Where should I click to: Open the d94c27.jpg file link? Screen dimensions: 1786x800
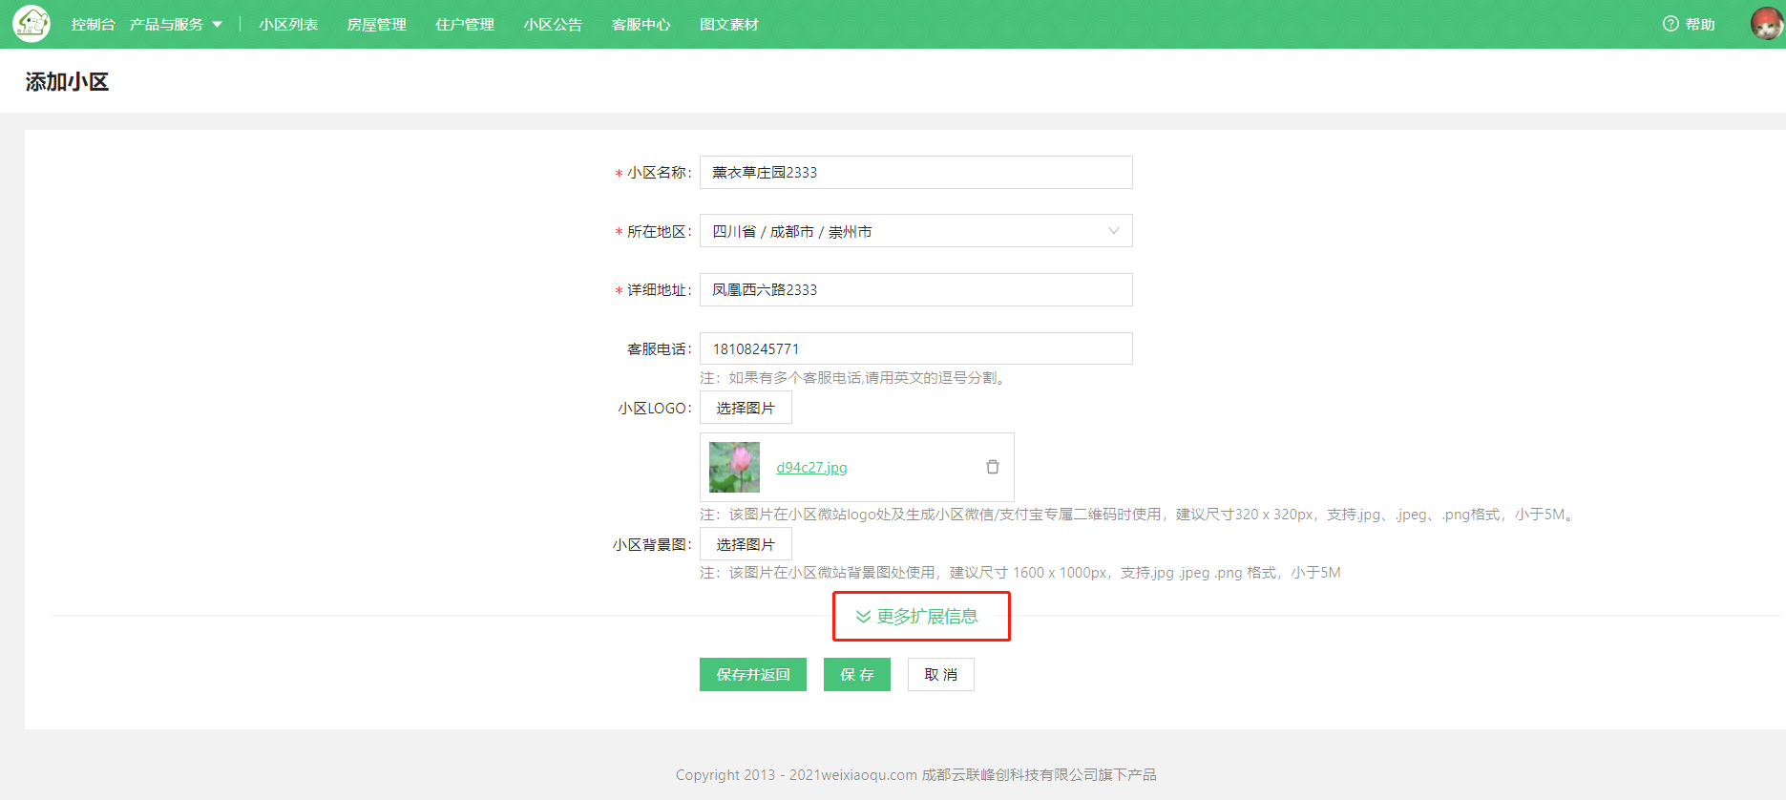pos(811,467)
